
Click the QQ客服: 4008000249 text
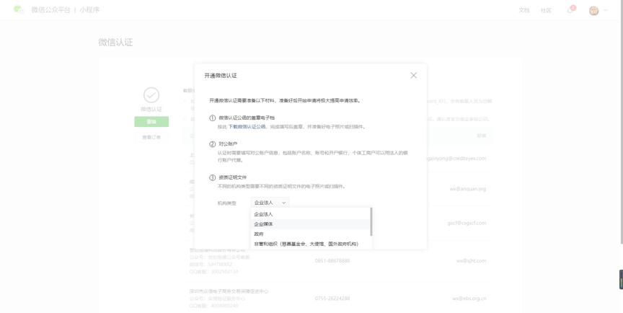tap(213, 306)
